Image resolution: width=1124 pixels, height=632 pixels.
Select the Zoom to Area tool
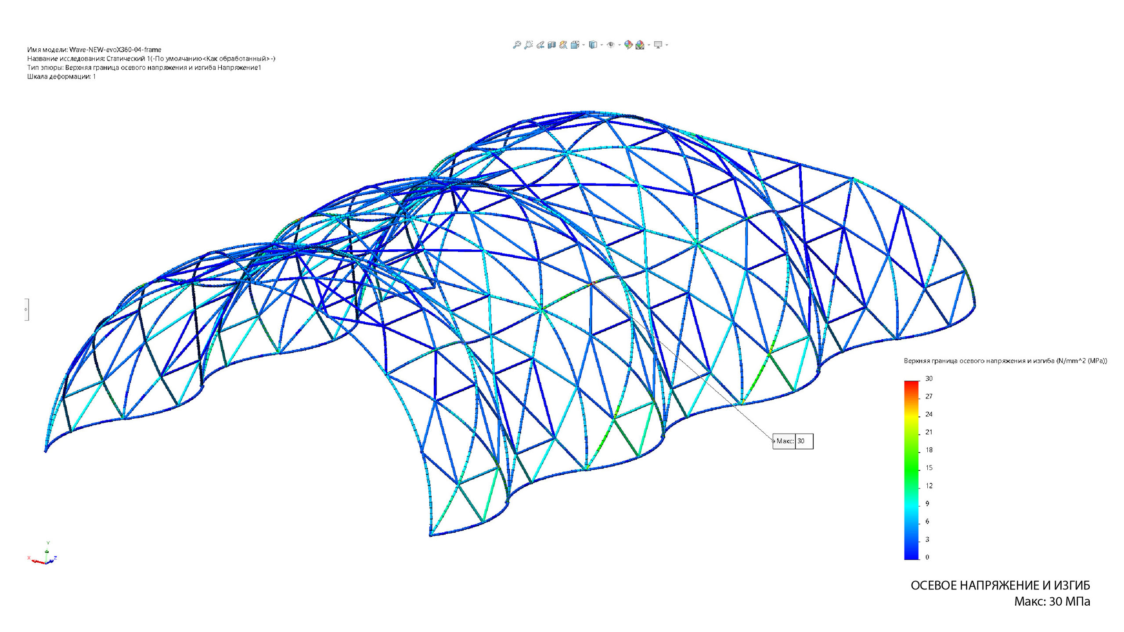[528, 45]
